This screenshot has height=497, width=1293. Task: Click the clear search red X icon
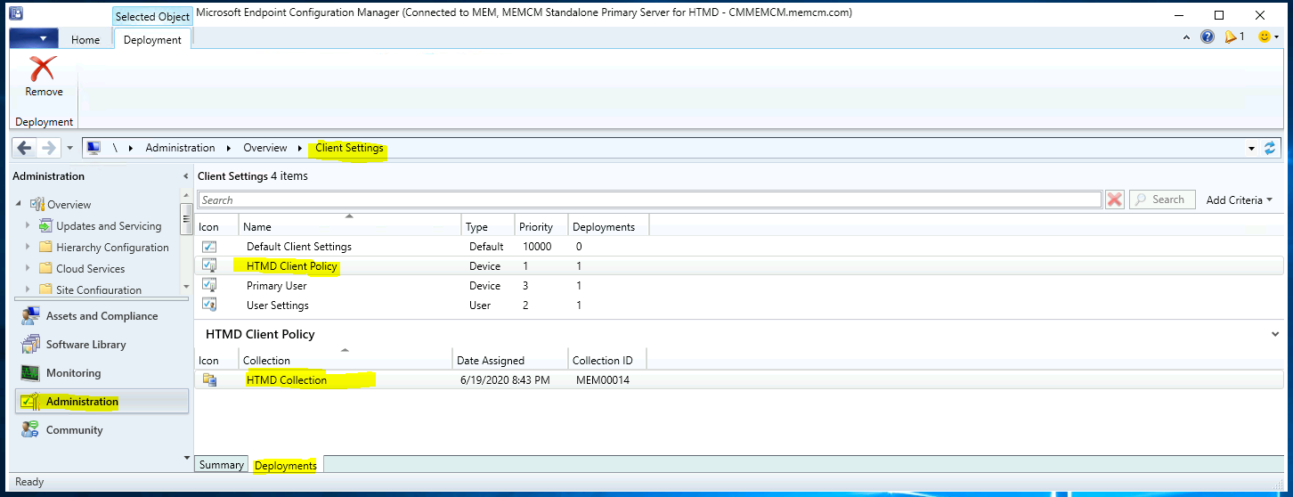pos(1115,200)
